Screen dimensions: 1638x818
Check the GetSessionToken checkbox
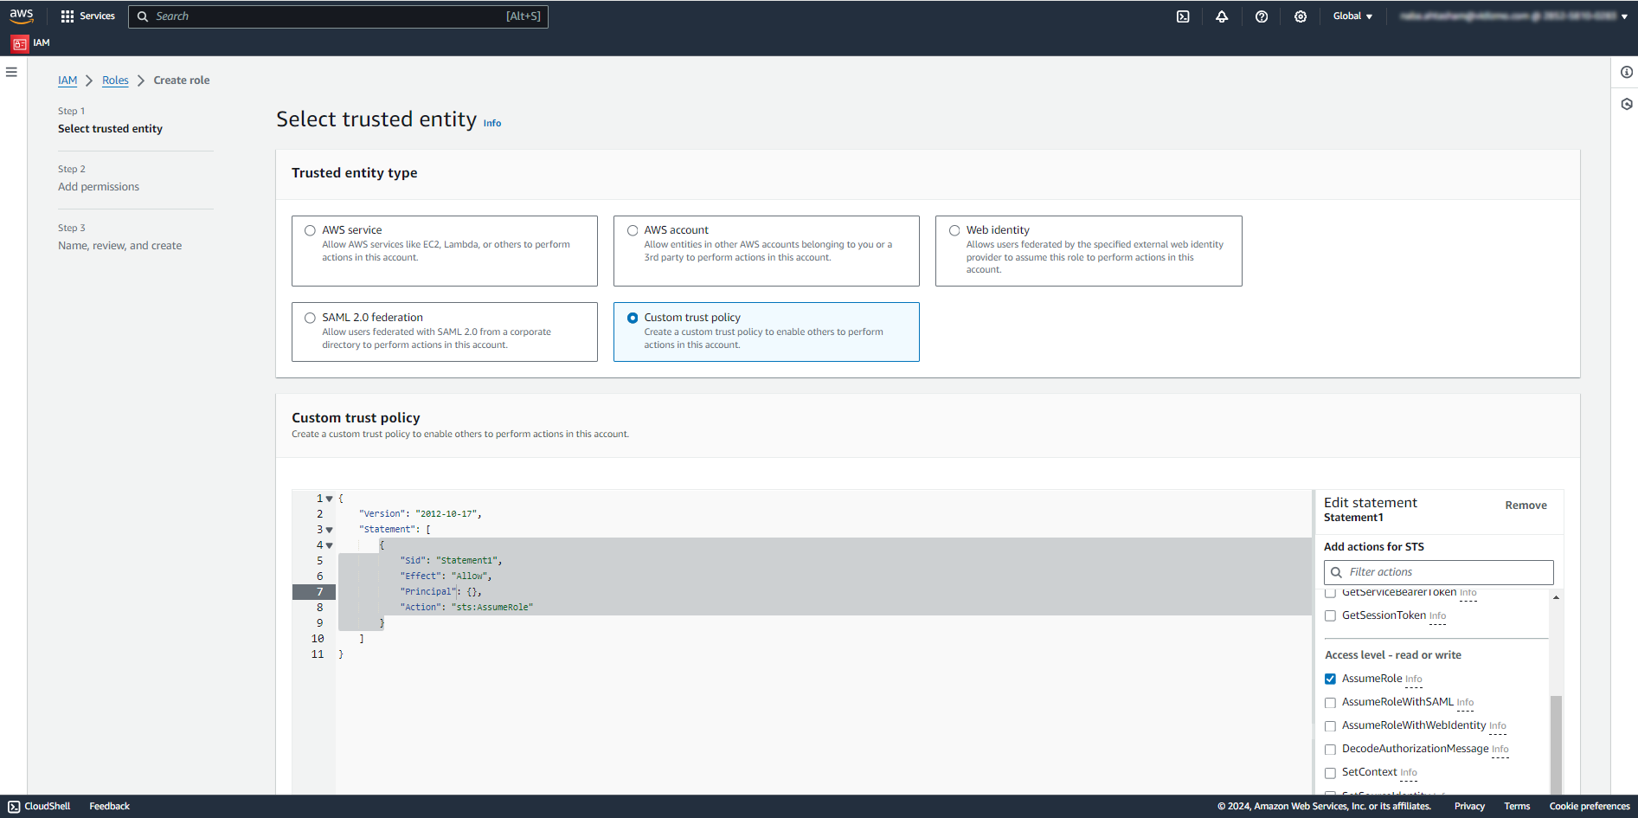1331,616
